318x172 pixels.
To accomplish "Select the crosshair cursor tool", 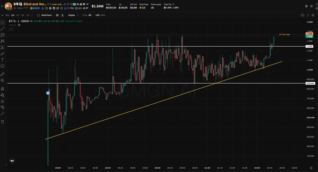I will 2,22.
